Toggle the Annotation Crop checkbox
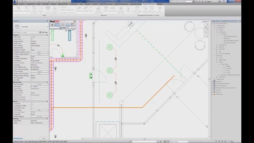254x143 pixels. pos(32,108)
